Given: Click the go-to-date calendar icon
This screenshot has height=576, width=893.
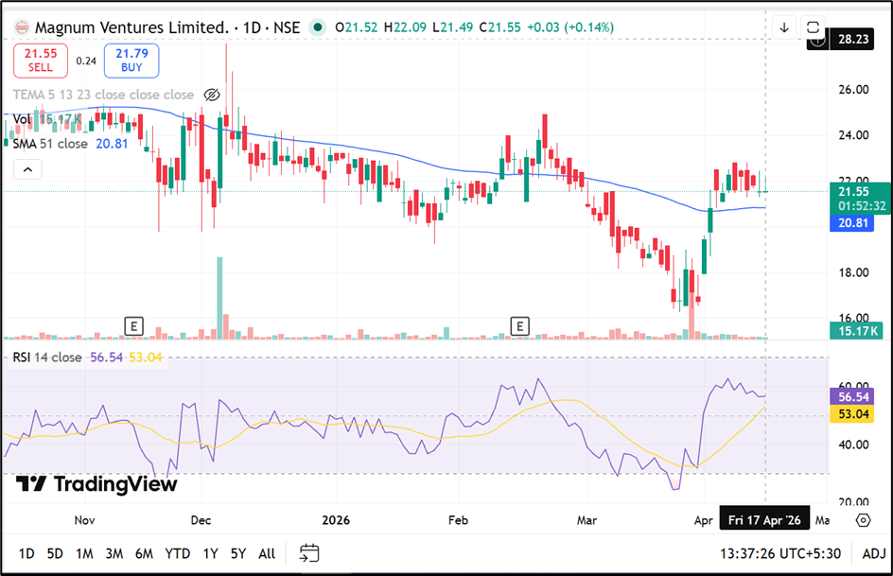Looking at the screenshot, I should click(x=309, y=553).
